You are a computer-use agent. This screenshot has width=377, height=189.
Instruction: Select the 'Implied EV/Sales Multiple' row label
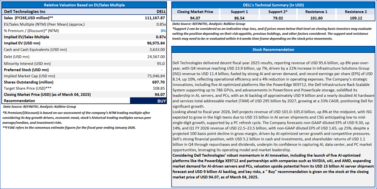[27, 37]
